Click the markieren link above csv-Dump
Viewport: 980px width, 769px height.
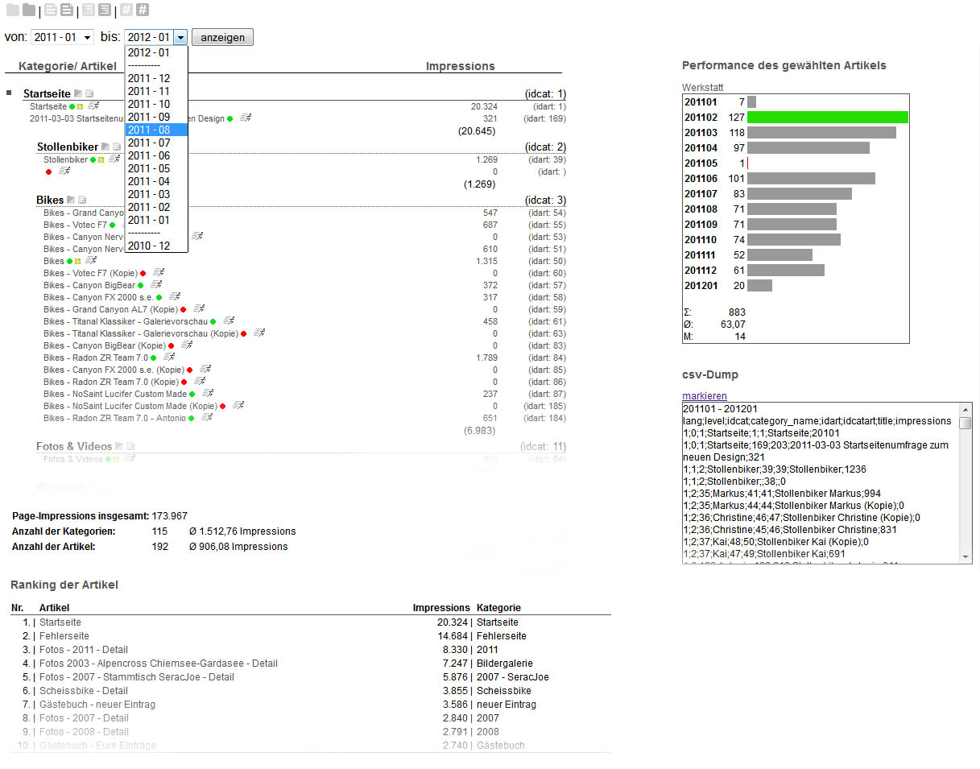click(x=704, y=395)
